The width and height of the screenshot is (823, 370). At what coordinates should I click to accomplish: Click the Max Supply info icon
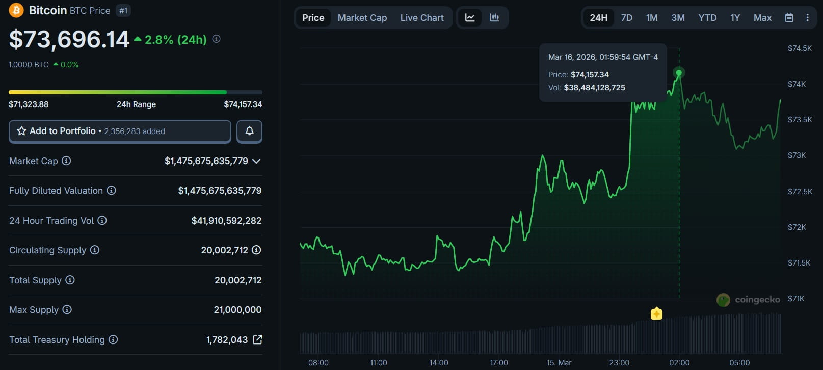point(67,309)
